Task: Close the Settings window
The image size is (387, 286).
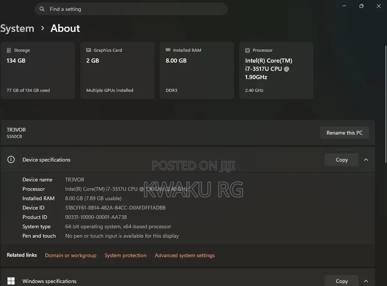Action: (379, 6)
